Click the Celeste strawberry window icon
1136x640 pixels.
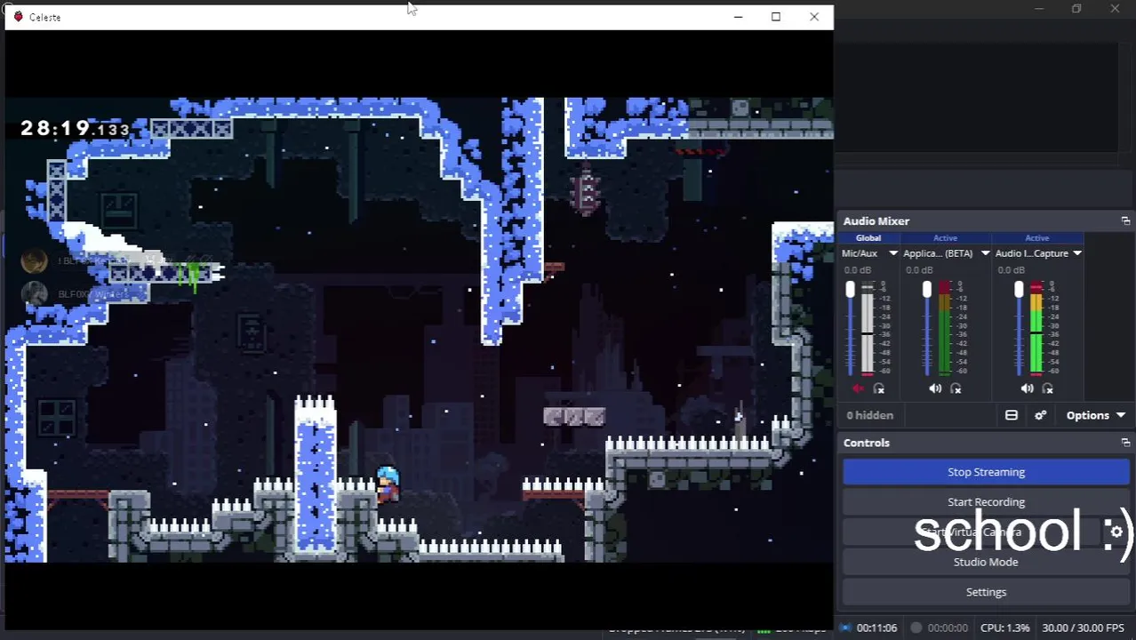[18, 17]
